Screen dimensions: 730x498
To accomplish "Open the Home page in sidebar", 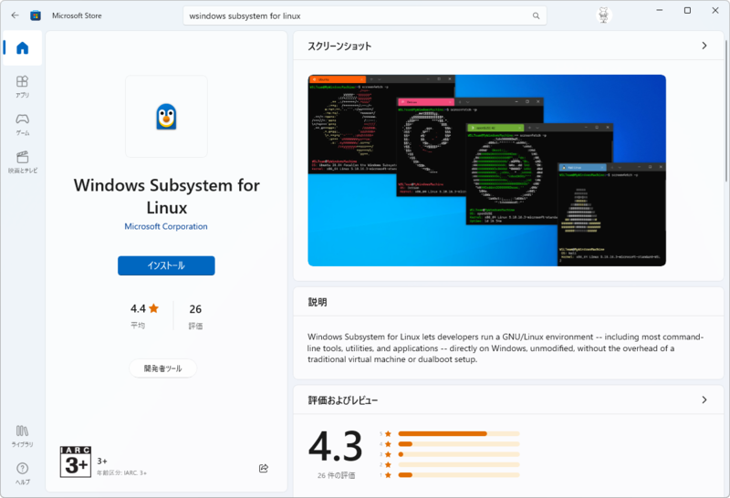I will (x=22, y=48).
